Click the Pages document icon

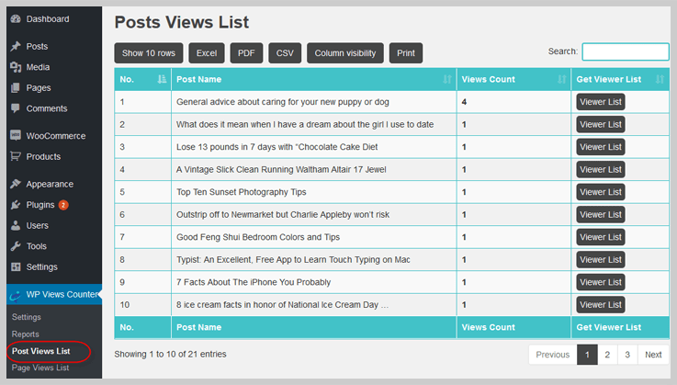(x=16, y=87)
